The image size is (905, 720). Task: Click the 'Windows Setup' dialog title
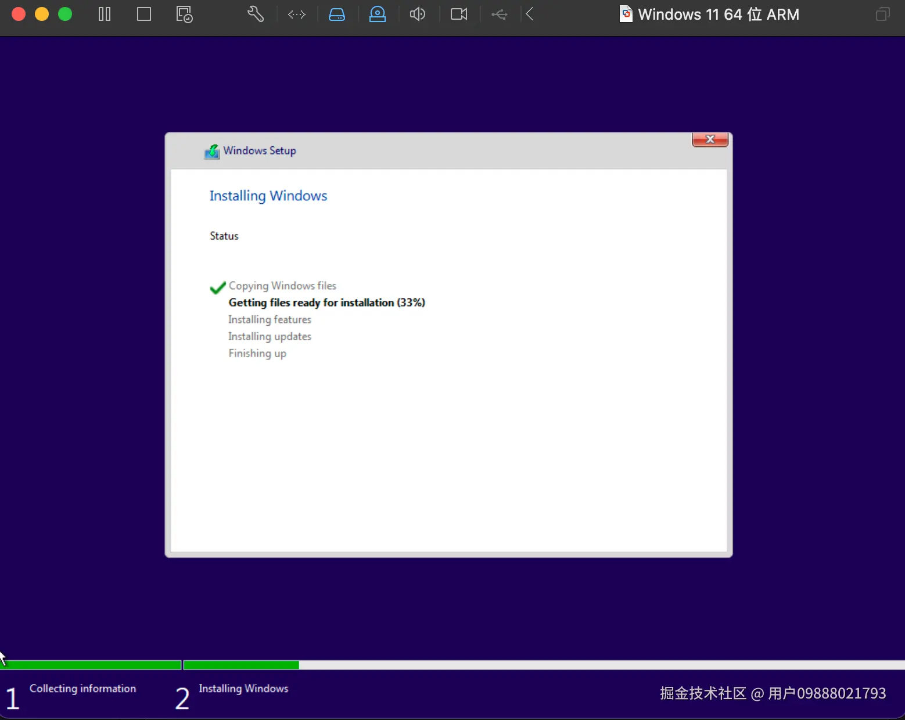260,151
